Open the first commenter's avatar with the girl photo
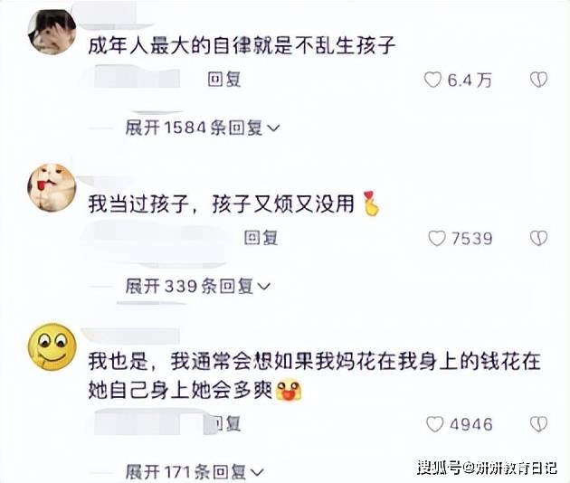570x483 pixels. [x=52, y=33]
